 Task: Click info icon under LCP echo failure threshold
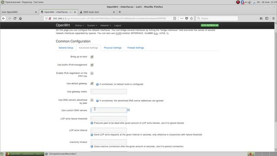[x=92, y=123]
